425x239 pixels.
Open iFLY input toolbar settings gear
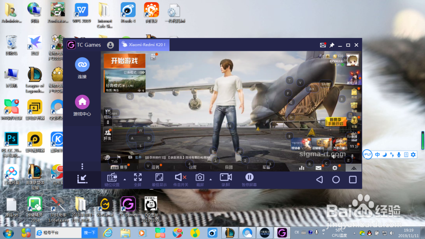(x=413, y=155)
